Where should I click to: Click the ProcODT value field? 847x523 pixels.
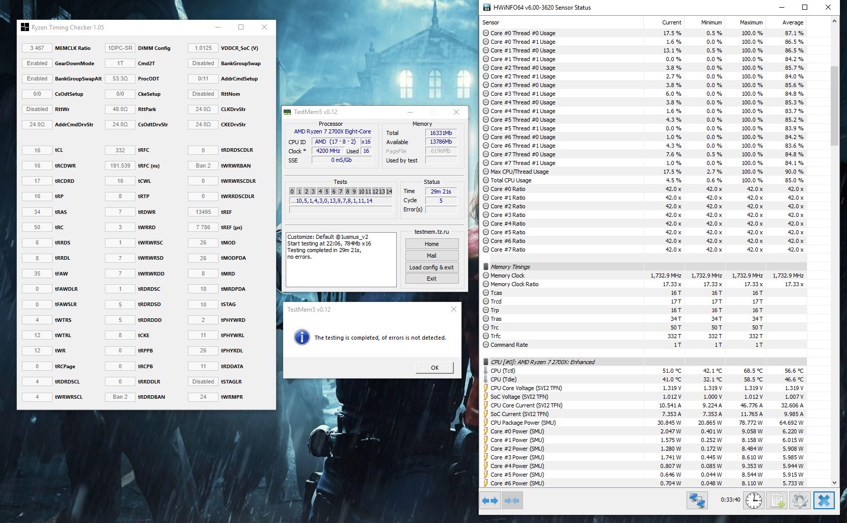(120, 78)
